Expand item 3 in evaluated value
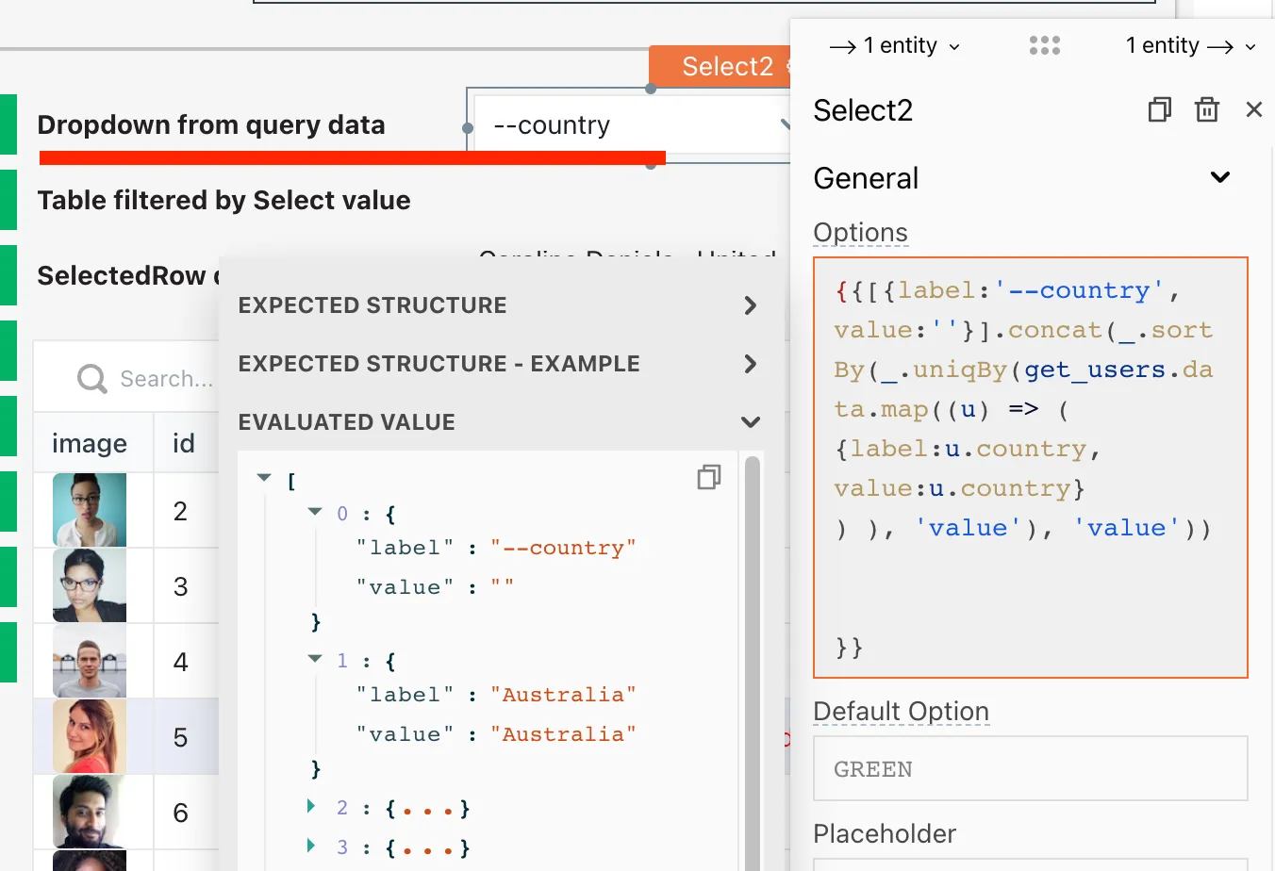 (312, 846)
